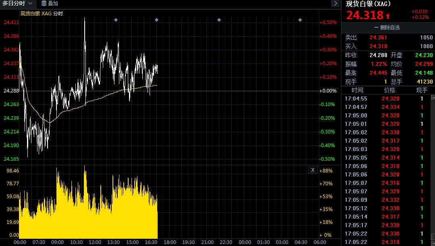The width and height of the screenshot is (435, 246).
Task: Click the 现货白银 XAG 分时 chart label
Action: click(42, 14)
